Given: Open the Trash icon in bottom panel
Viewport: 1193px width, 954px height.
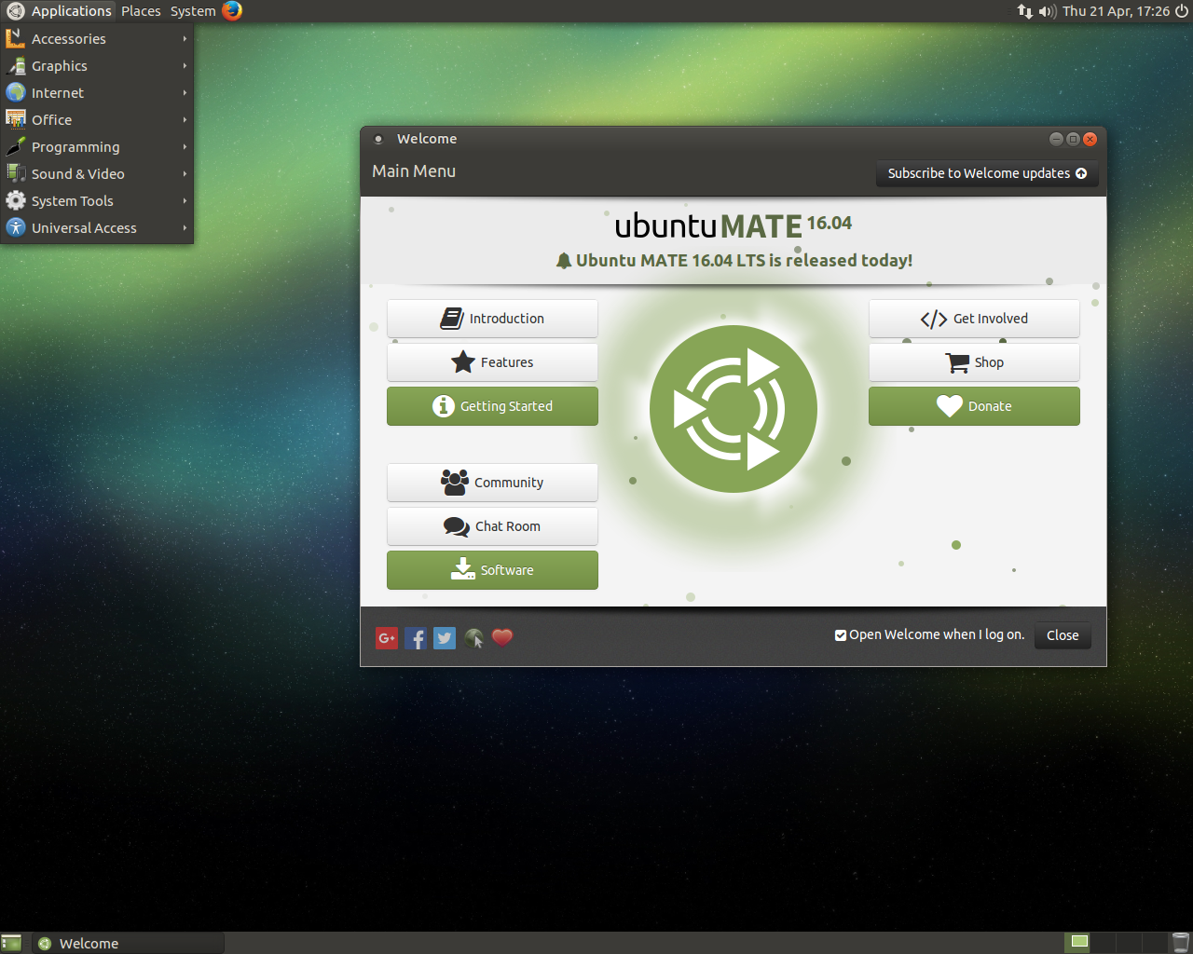Looking at the screenshot, I should click(1180, 943).
